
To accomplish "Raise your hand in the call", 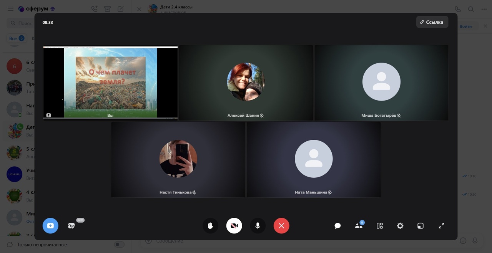I will [x=211, y=226].
